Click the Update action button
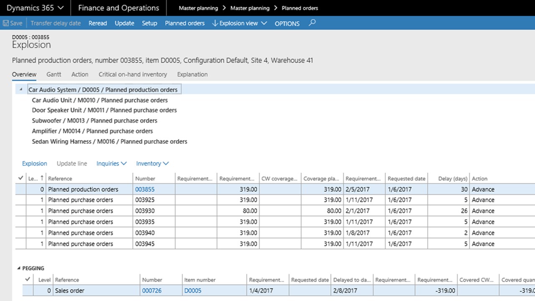 125,23
